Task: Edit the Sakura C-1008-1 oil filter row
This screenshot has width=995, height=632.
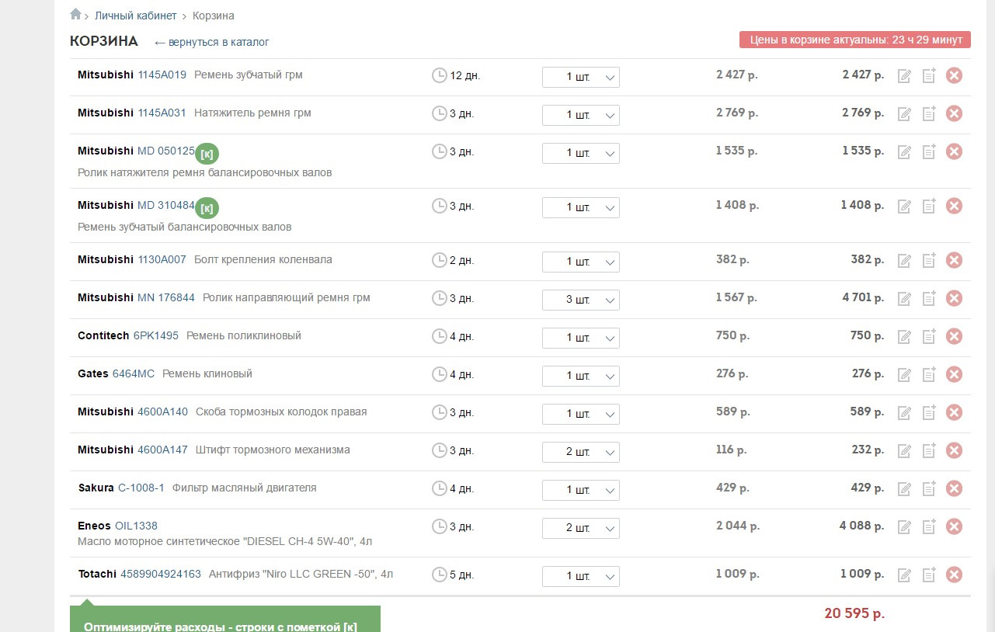Action: [x=904, y=489]
